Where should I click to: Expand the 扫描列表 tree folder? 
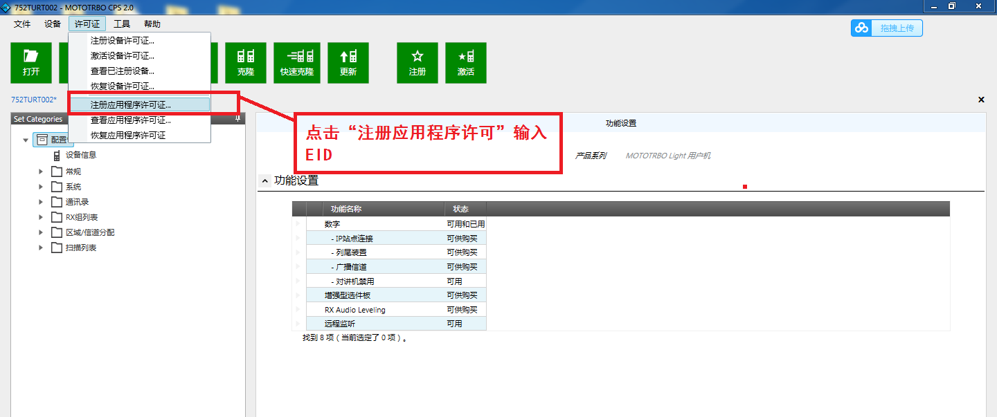coord(41,248)
